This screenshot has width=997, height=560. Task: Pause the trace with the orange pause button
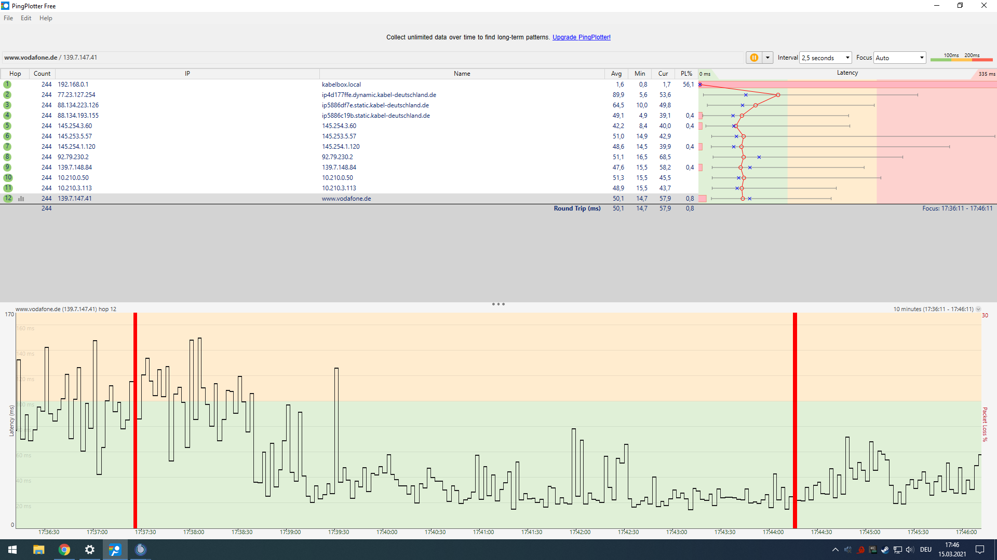coord(754,58)
